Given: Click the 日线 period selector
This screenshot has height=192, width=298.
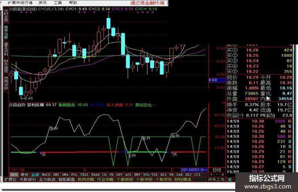Looking at the screenshot, I should click(x=217, y=170).
